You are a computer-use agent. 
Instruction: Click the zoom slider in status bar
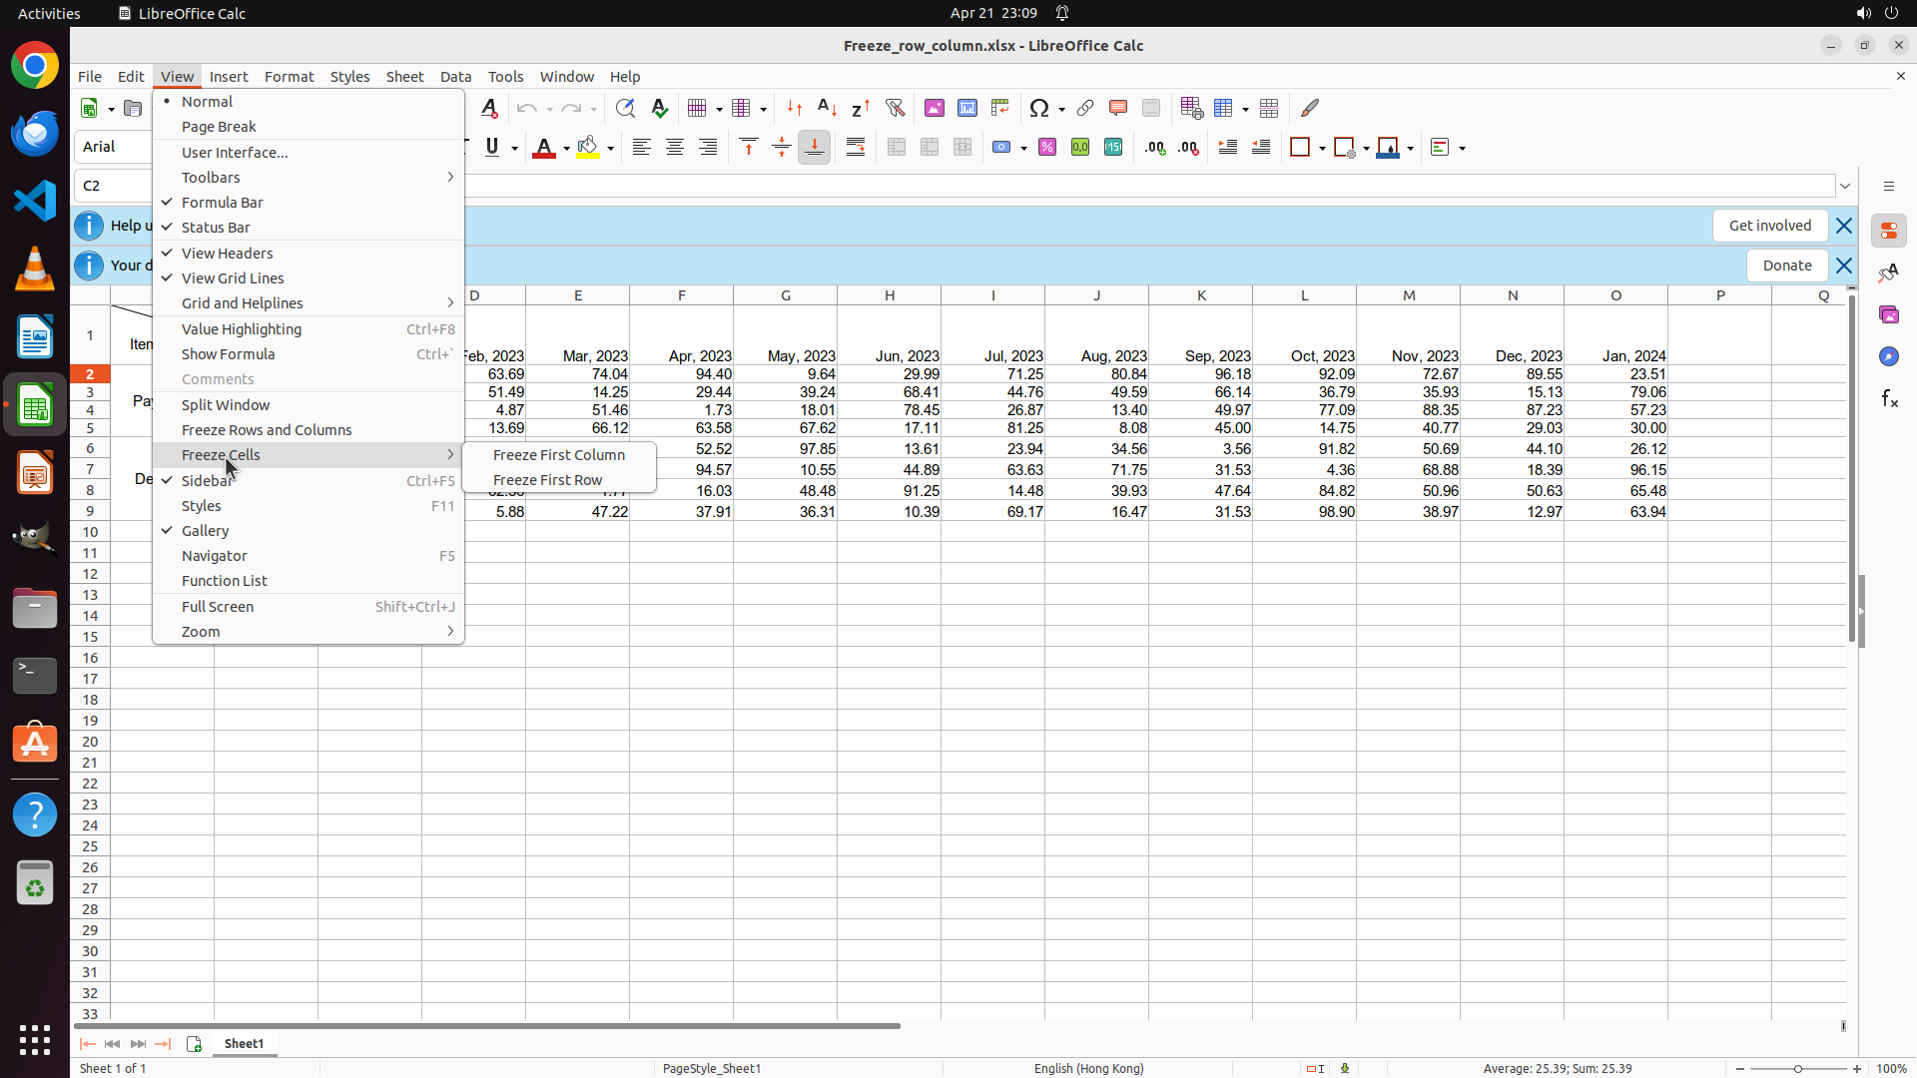pos(1798,1069)
